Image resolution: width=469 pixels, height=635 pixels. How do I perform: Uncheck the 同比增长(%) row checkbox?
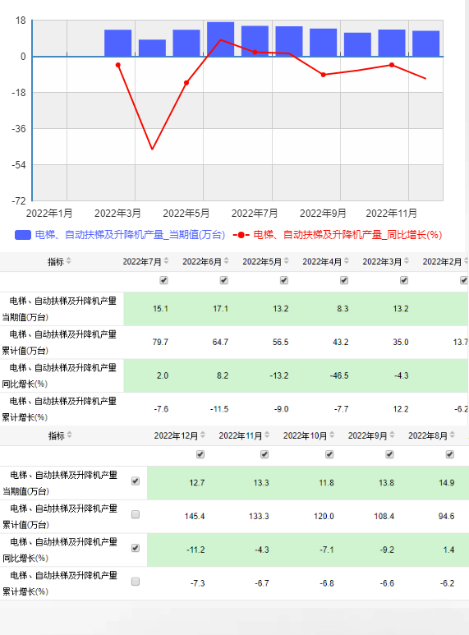click(x=136, y=548)
